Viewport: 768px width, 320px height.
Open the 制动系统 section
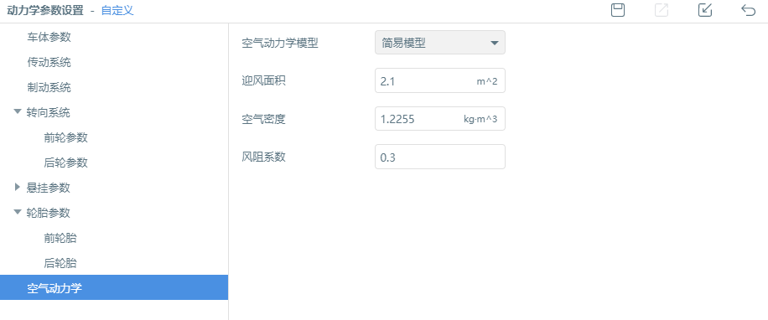(x=49, y=88)
